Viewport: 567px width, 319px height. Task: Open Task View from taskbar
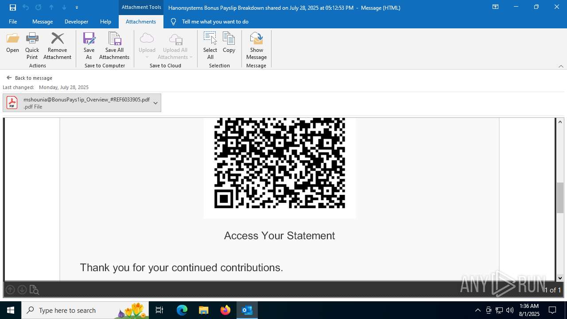[x=159, y=310]
